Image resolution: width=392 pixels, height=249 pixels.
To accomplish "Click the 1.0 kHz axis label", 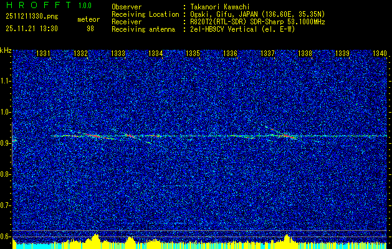I will click(x=6, y=112).
